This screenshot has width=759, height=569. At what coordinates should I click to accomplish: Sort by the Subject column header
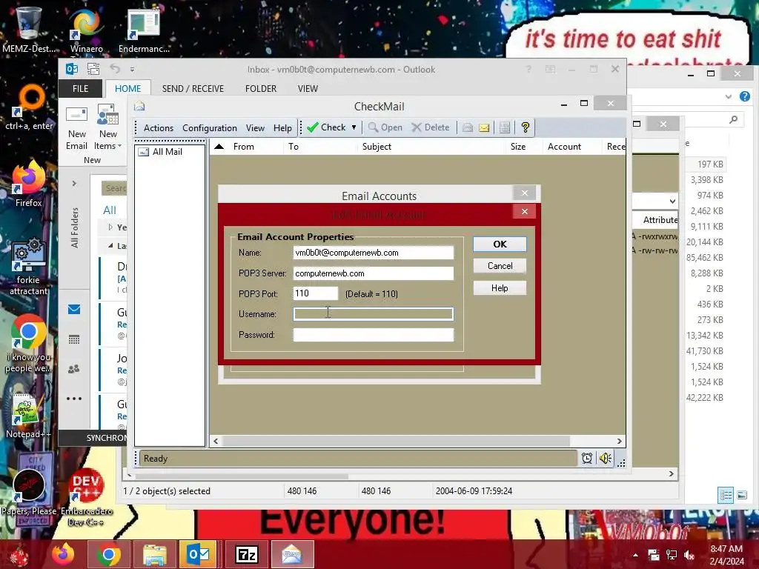pos(377,146)
